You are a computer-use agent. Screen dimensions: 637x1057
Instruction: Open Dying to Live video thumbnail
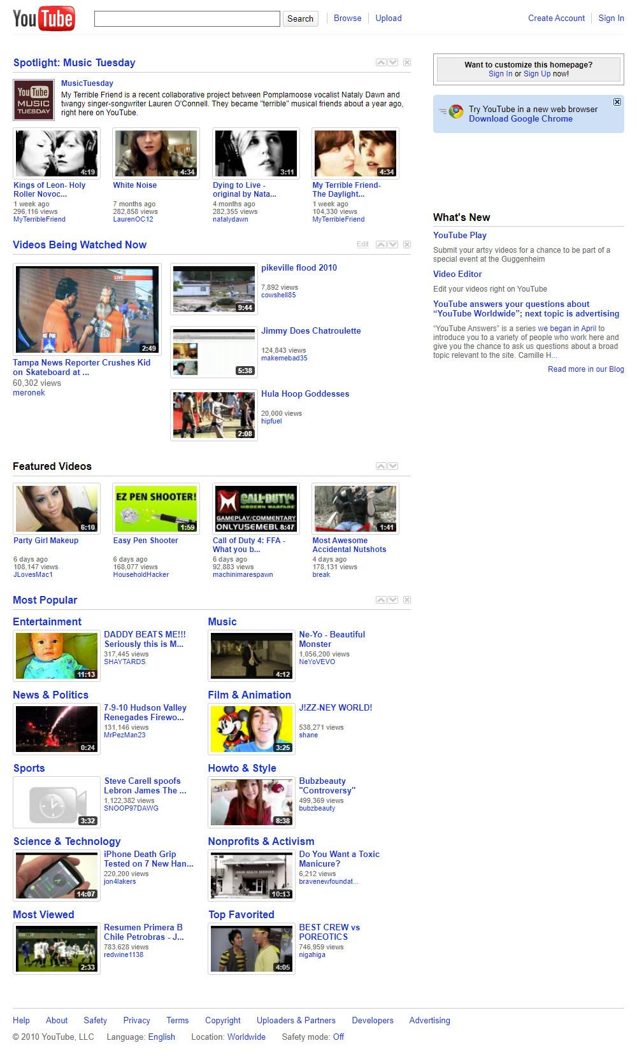click(255, 153)
